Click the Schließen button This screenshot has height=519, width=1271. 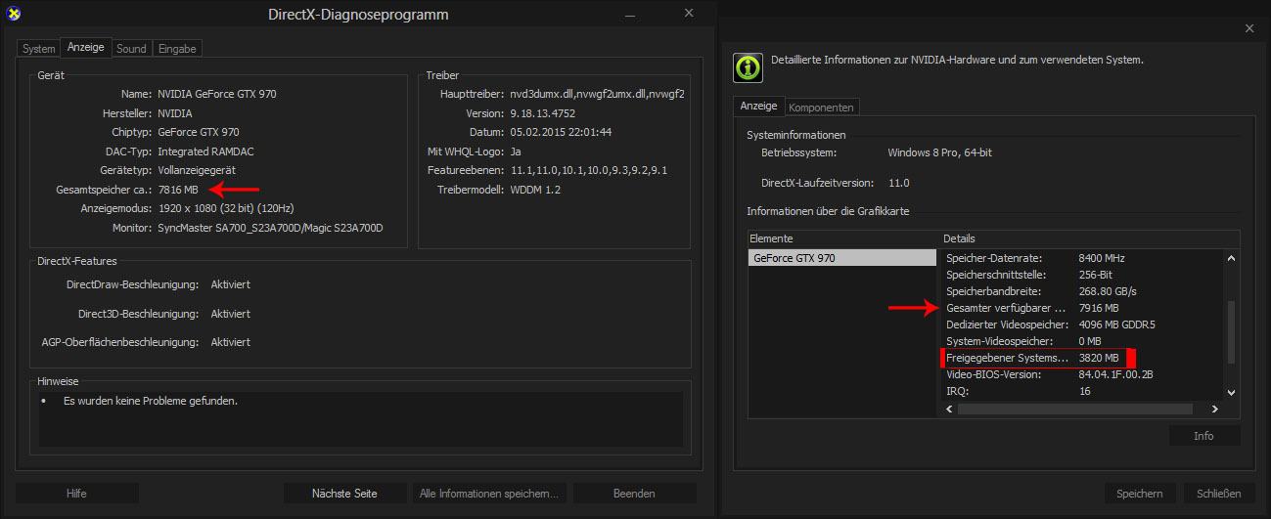[x=1218, y=494]
